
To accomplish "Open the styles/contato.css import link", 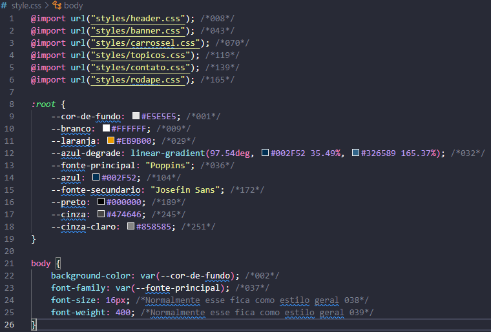I will 140,68.
